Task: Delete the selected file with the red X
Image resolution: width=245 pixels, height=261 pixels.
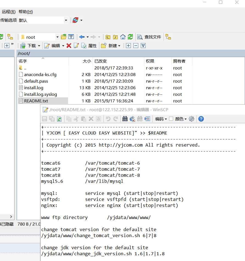Action: coord(69,46)
